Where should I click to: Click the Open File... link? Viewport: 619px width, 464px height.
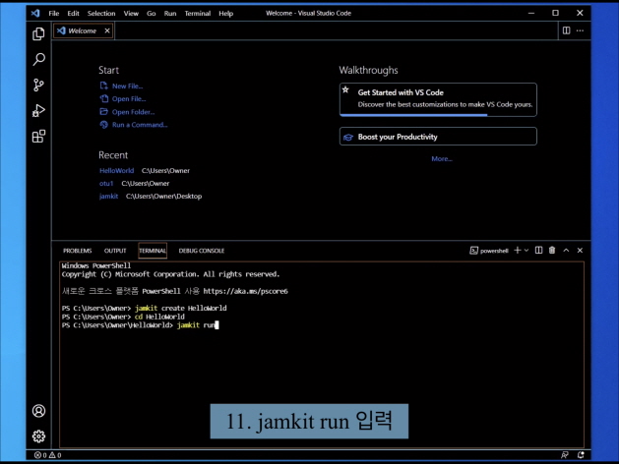pyautogui.click(x=129, y=99)
